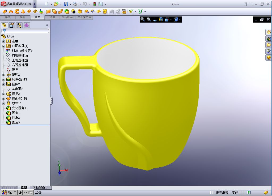Expand the 旋转2 feature node
The image size is (272, 196).
[3, 75]
